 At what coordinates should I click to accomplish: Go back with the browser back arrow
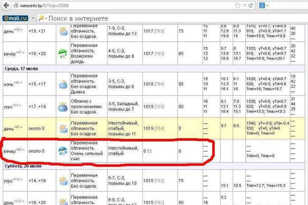pos(6,5)
